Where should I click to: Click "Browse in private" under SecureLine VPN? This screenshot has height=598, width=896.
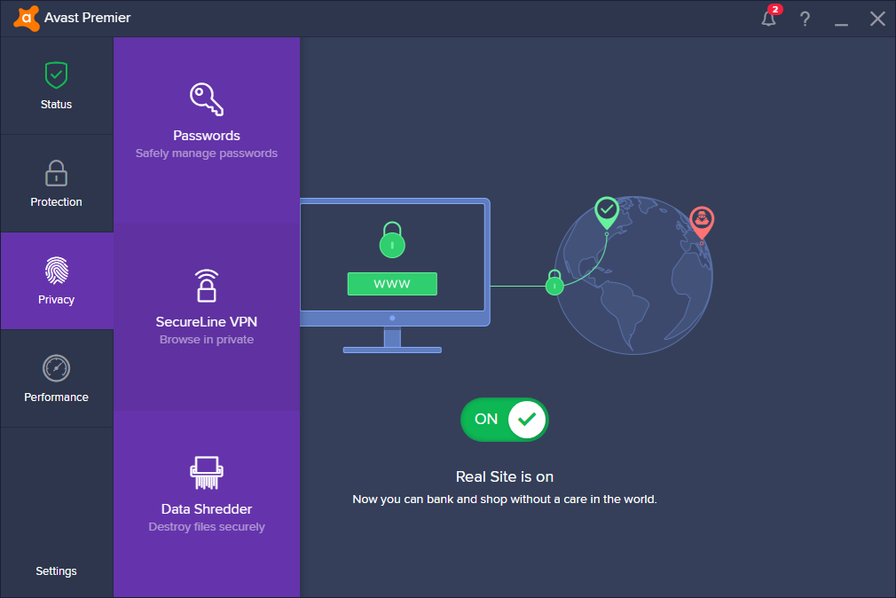click(x=206, y=340)
